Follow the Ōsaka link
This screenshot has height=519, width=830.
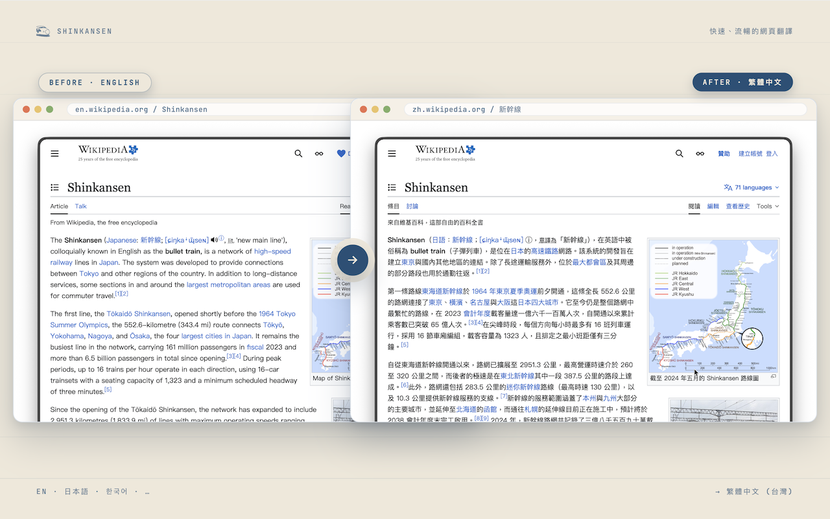[139, 336]
